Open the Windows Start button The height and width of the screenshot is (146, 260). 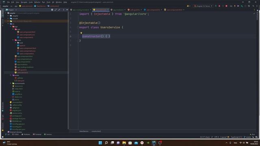pos(100,143)
